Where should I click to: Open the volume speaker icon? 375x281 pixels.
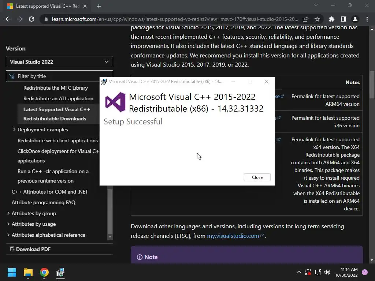click(x=327, y=272)
